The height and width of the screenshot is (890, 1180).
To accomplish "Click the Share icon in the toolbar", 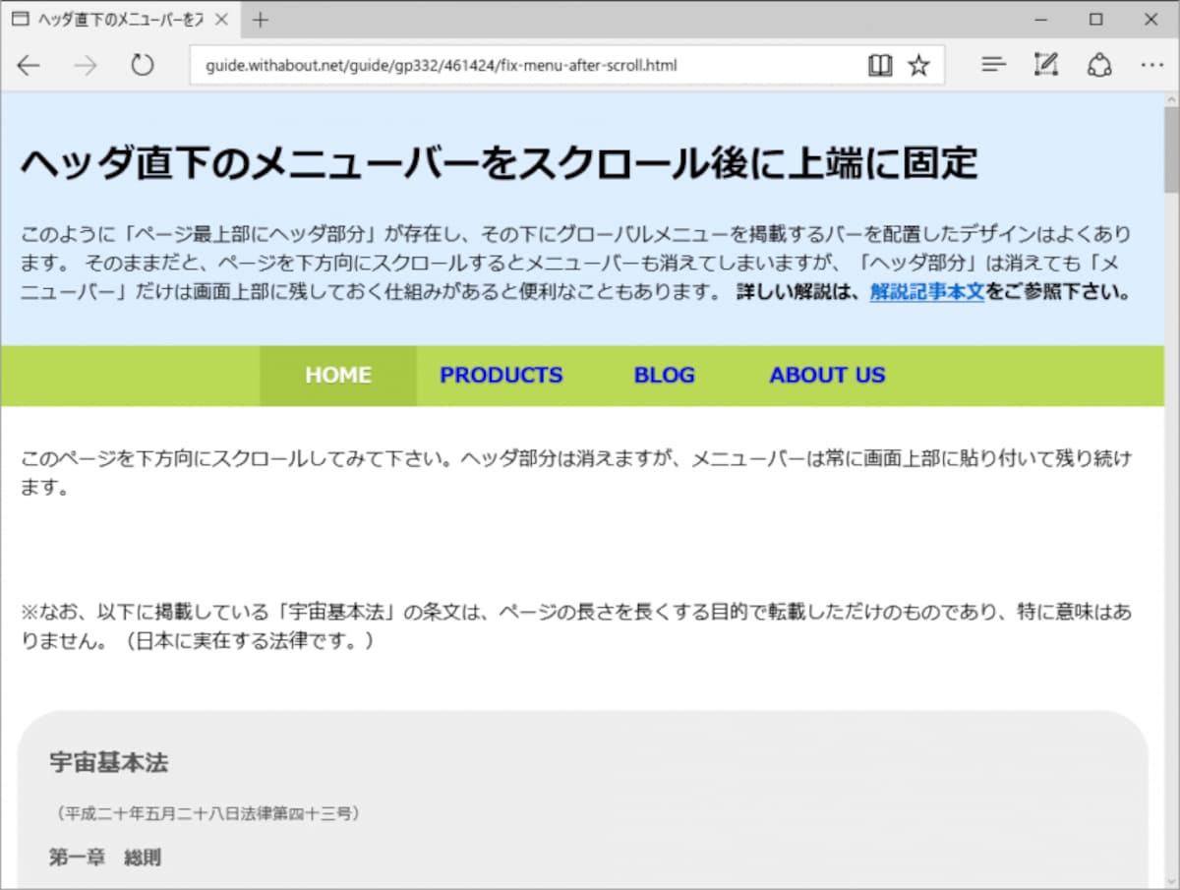I will tap(1098, 66).
